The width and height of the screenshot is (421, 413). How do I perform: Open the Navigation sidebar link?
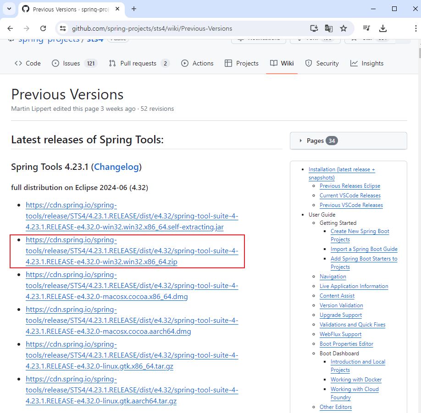click(x=332, y=277)
